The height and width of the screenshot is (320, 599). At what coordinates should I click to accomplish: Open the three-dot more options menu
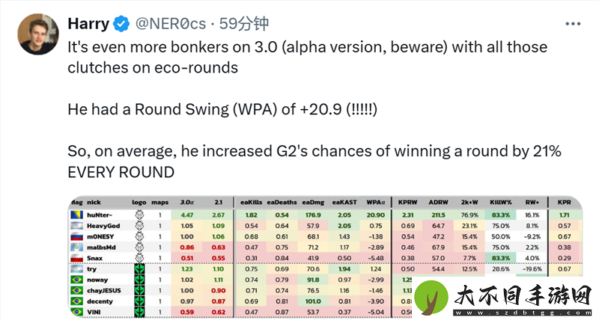pyautogui.click(x=573, y=24)
